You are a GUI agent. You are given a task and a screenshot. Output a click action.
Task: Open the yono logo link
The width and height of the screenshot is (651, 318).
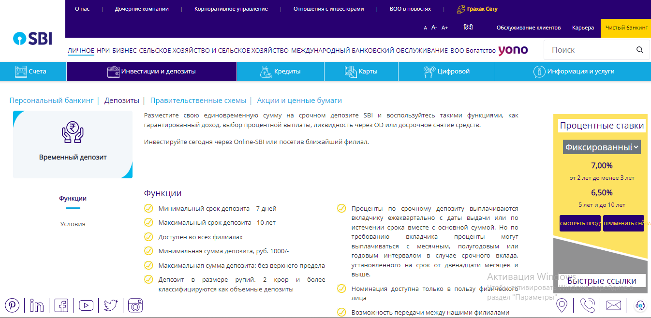tap(513, 50)
